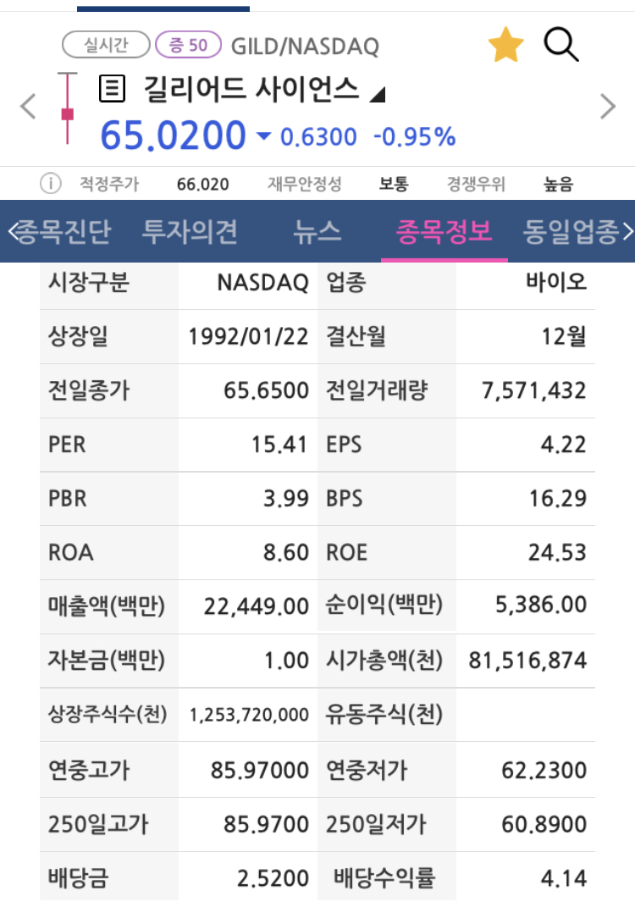The width and height of the screenshot is (635, 902).
Task: Click the 250일저가 value 60.8900
Action: tap(544, 824)
